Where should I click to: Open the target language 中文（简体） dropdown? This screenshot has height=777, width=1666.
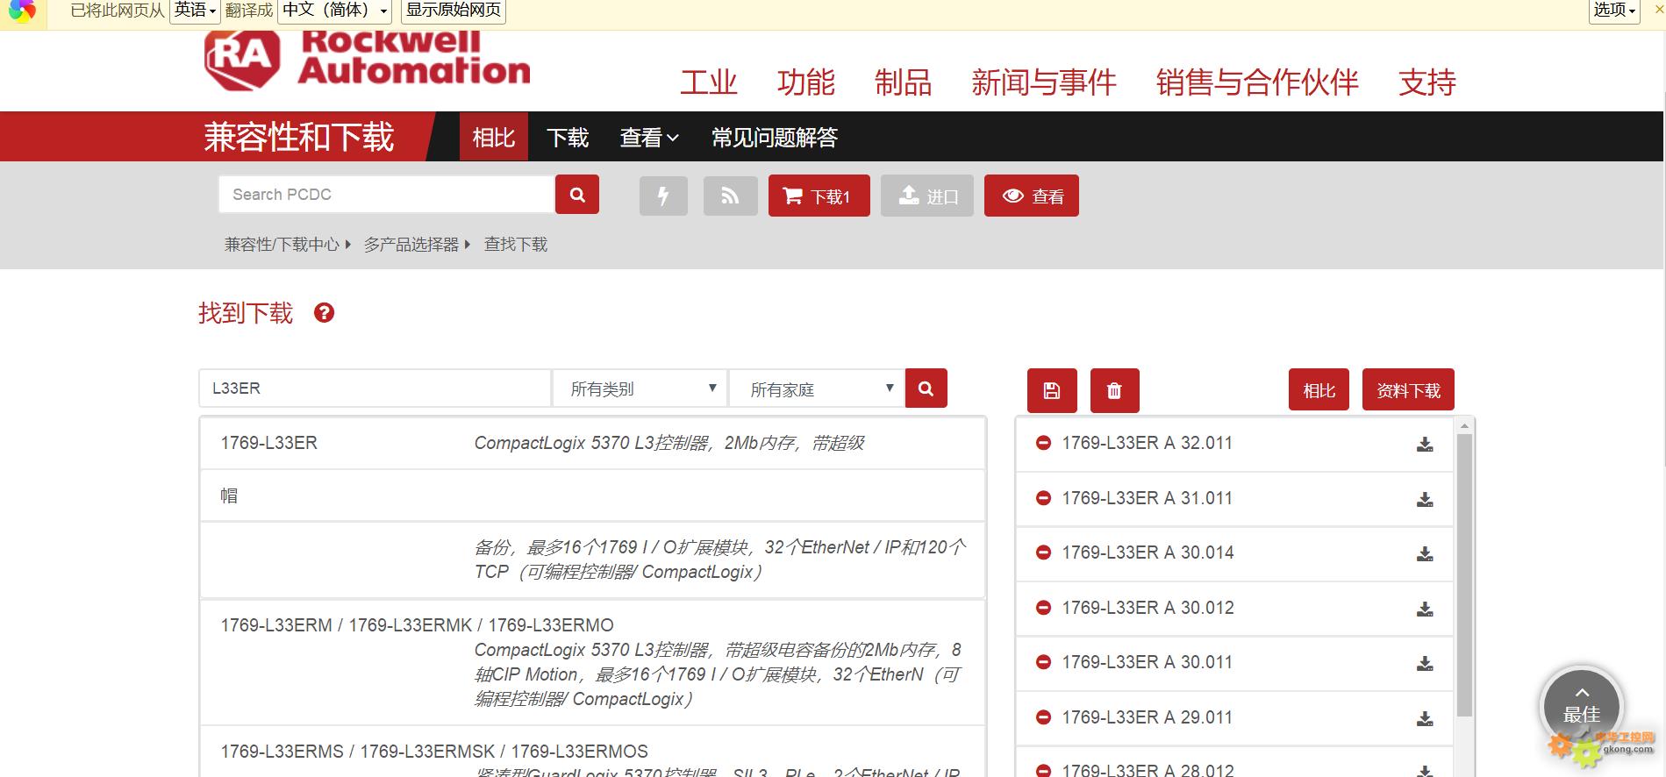coord(335,11)
